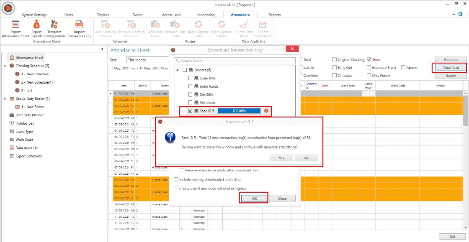This screenshot has width=469, height=242.
Task: Open Export Scheduler
Action: (x=26, y=156)
